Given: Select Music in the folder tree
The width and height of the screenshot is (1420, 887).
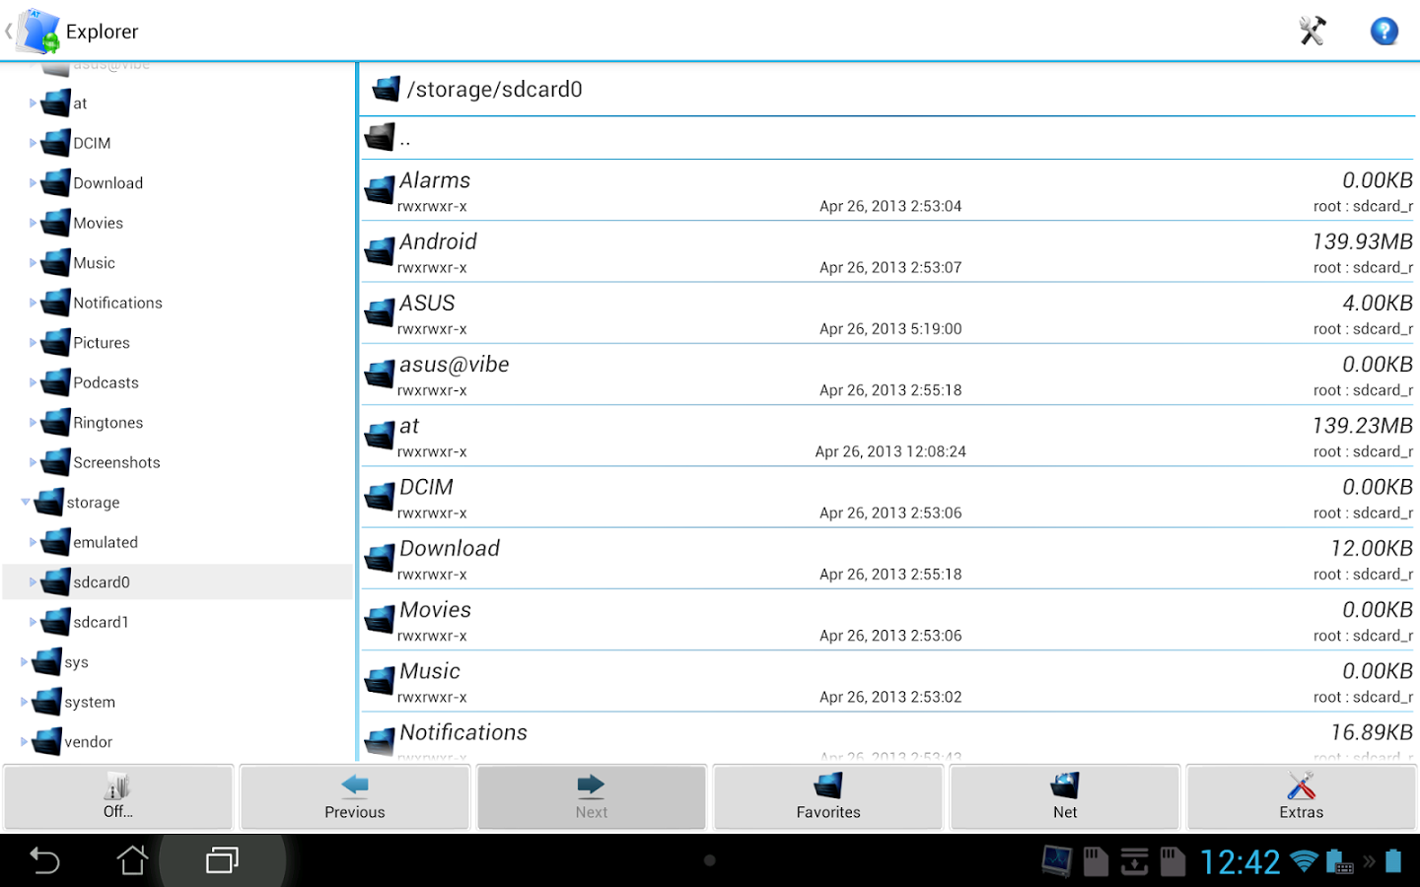Looking at the screenshot, I should 95,263.
